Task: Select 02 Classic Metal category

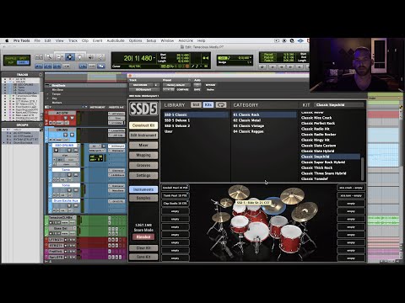Action: tap(247, 120)
